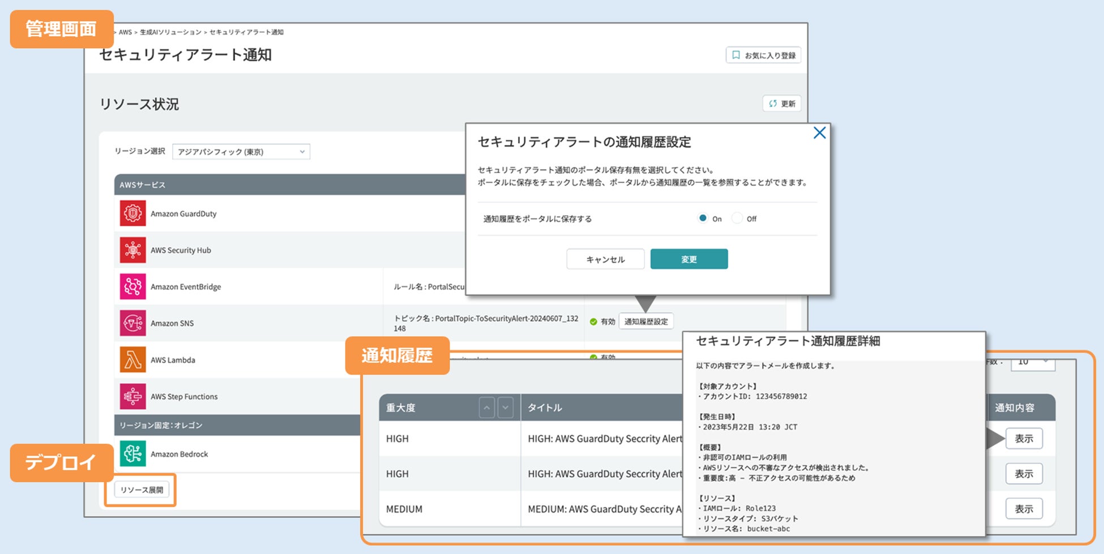Viewport: 1104px width, 554px height.
Task: Click the リソース展開 deploy button
Action: [x=142, y=489]
